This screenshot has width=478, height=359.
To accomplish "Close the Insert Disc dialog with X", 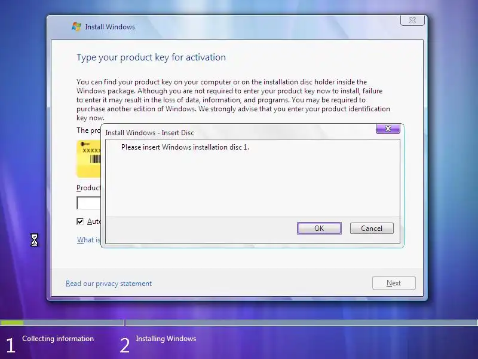I will 388,129.
